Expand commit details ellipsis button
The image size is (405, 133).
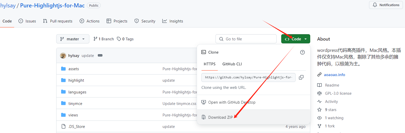100,56
